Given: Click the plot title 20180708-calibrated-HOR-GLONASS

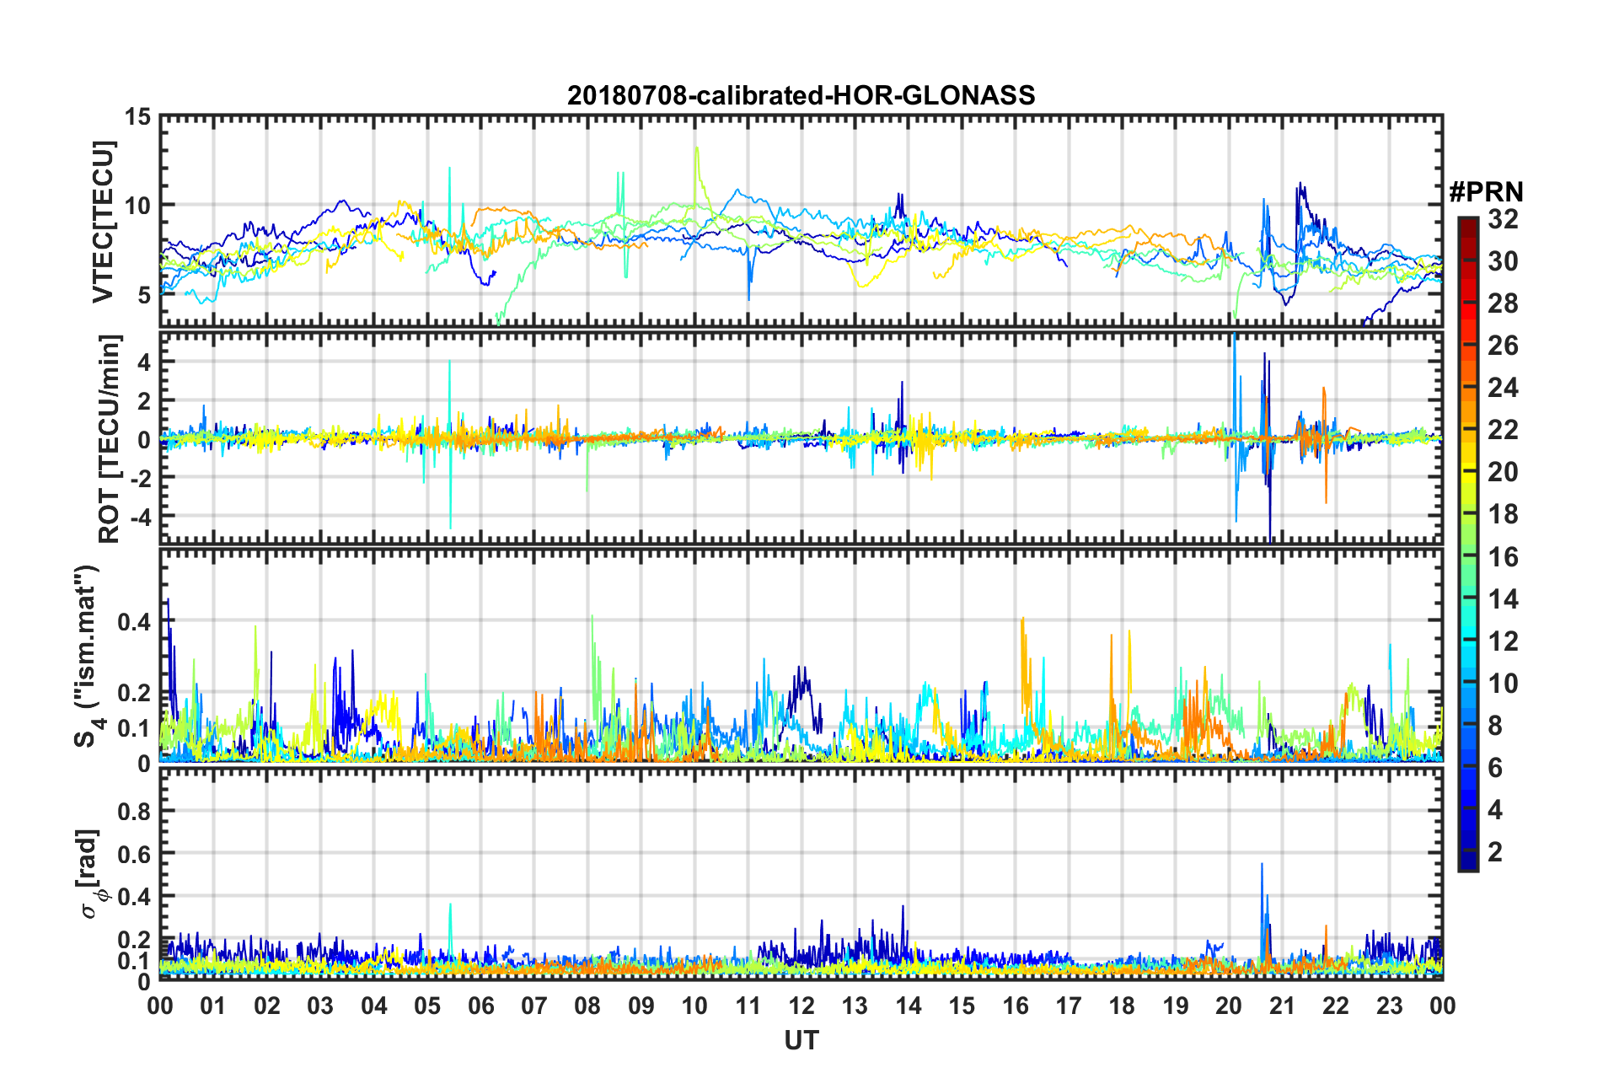Looking at the screenshot, I should point(801,95).
